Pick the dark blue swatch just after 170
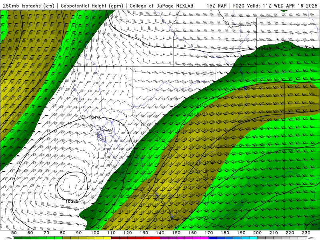This screenshot has height=240, width=320. coord(213,238)
